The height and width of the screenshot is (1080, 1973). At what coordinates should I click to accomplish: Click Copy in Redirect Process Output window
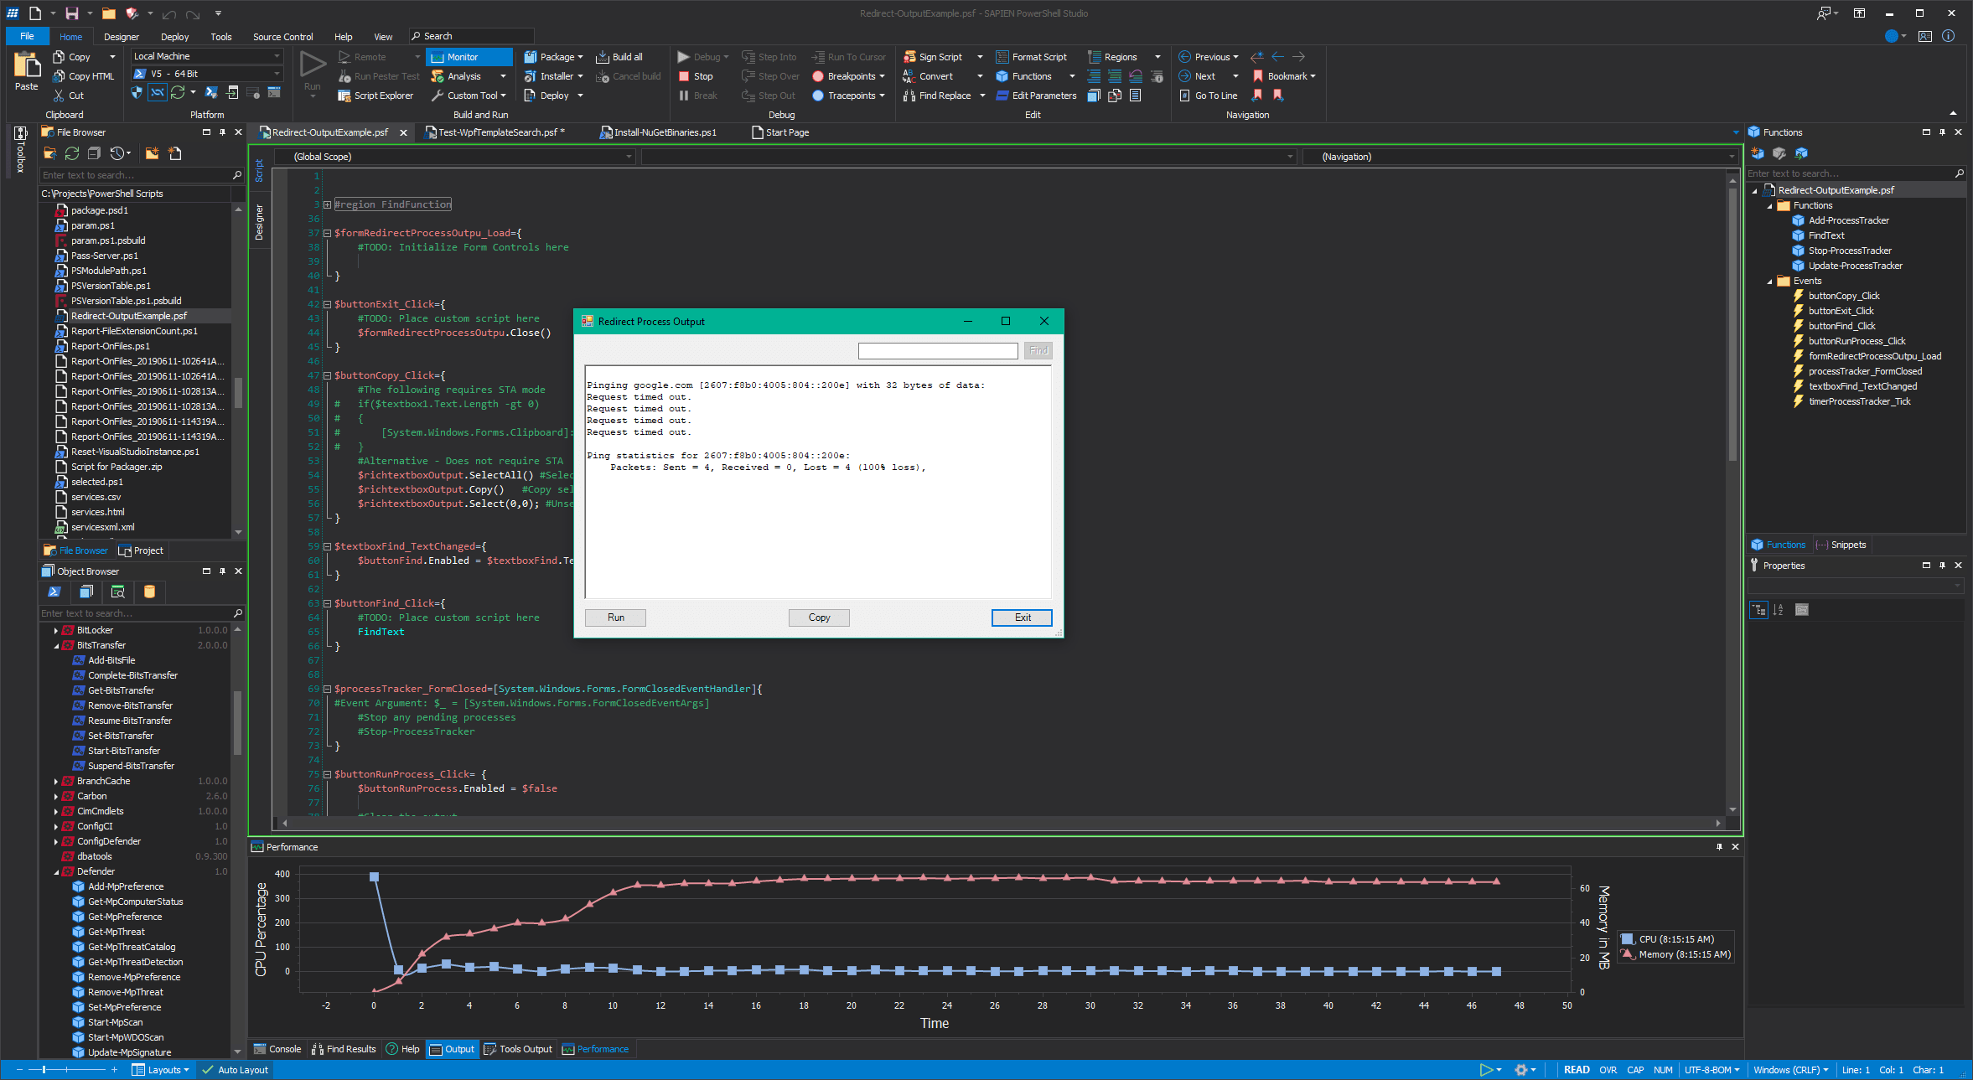[x=819, y=618]
